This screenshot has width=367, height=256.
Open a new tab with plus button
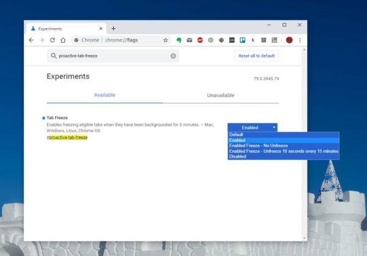click(114, 29)
